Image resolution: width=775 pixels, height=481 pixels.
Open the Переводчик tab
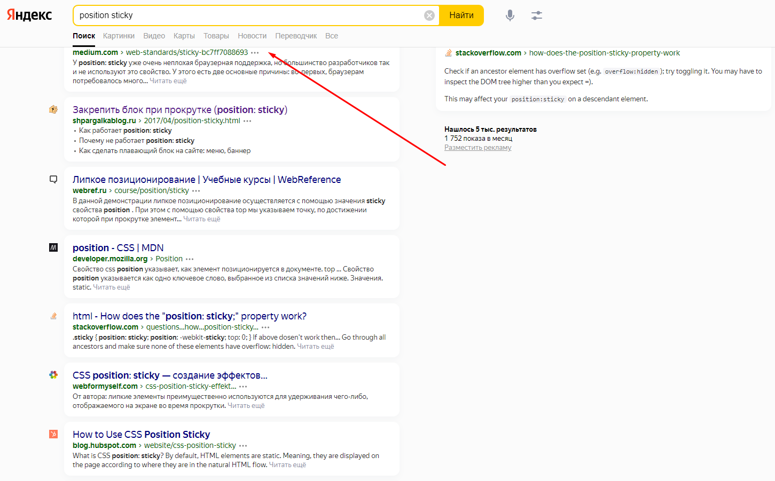pyautogui.click(x=296, y=36)
